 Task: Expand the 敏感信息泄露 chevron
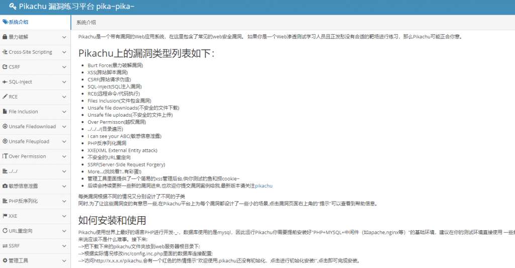pos(64,186)
